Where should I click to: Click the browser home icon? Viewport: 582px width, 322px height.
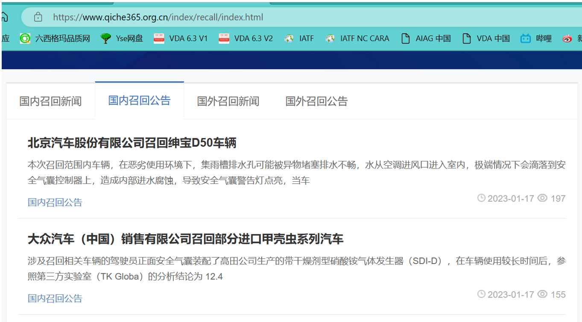[x=4, y=17]
